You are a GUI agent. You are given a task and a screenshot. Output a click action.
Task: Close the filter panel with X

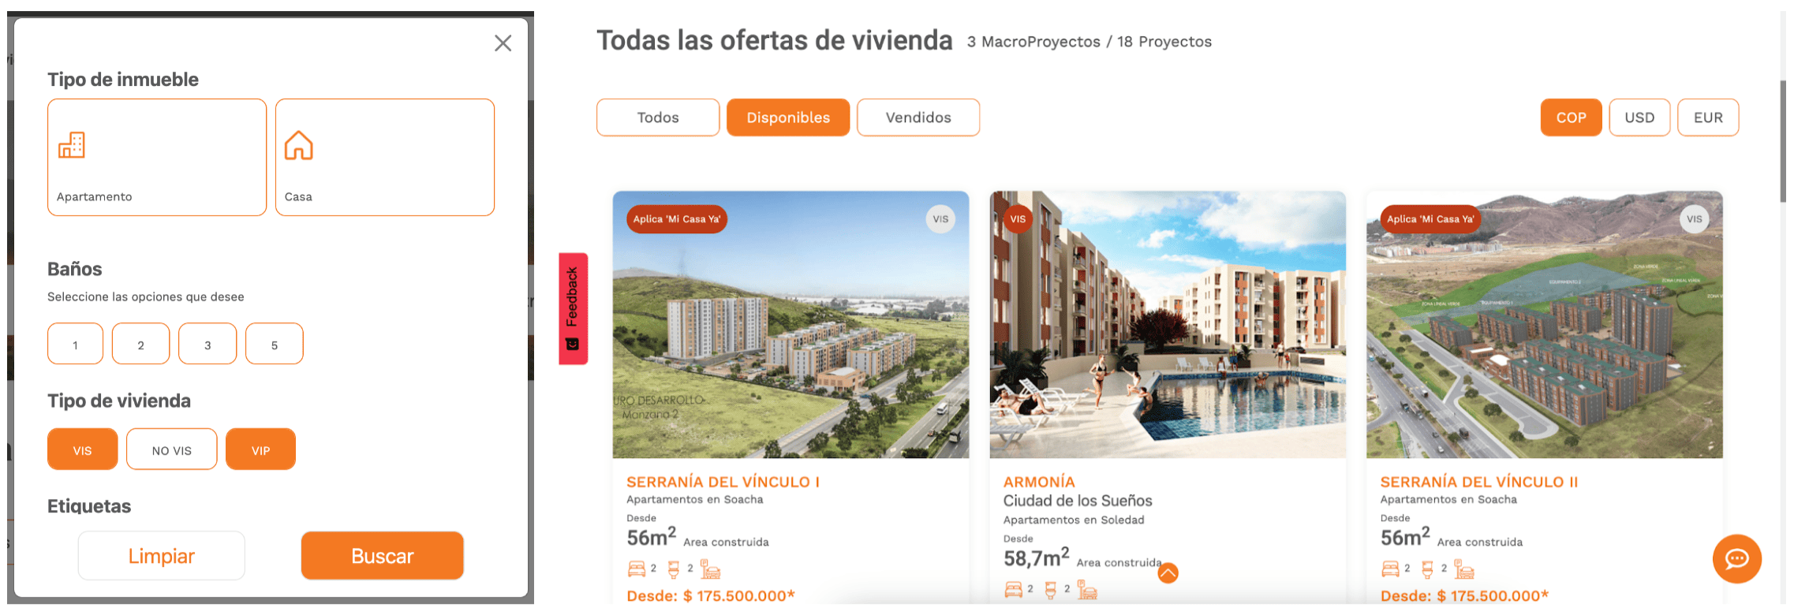point(503,43)
